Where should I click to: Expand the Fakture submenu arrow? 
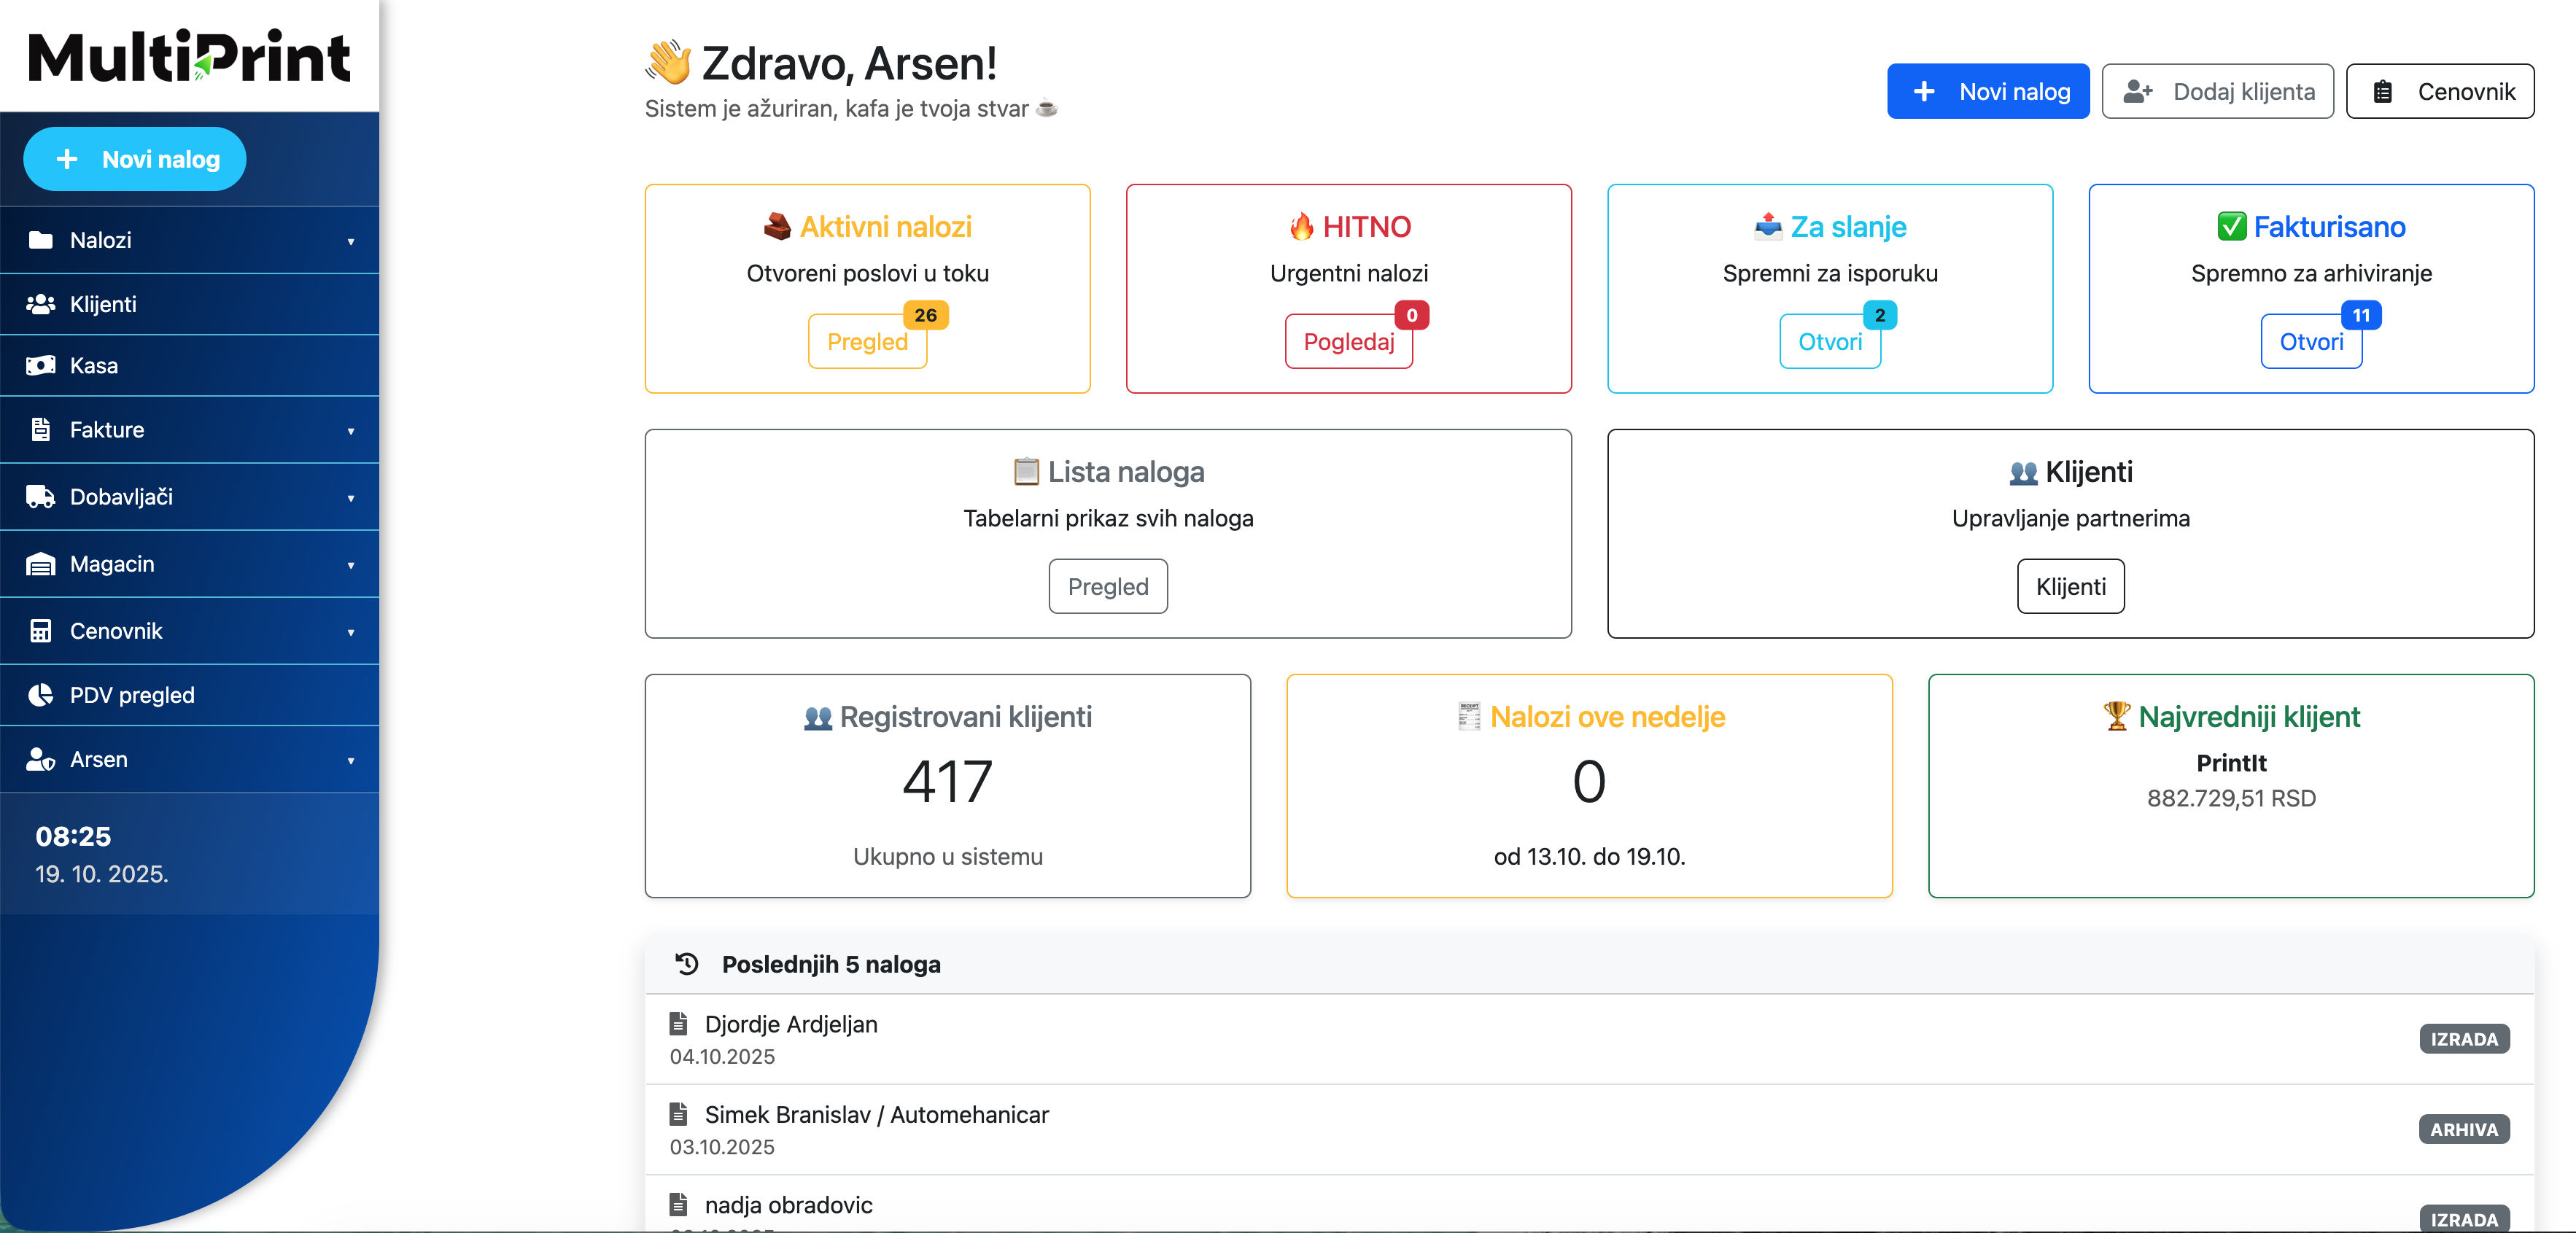[351, 431]
